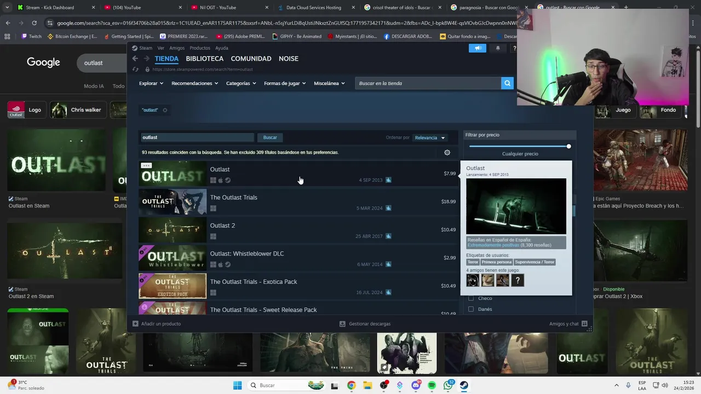This screenshot has width=701, height=394.
Task: Expand the Explorar store menu
Action: coord(151,83)
